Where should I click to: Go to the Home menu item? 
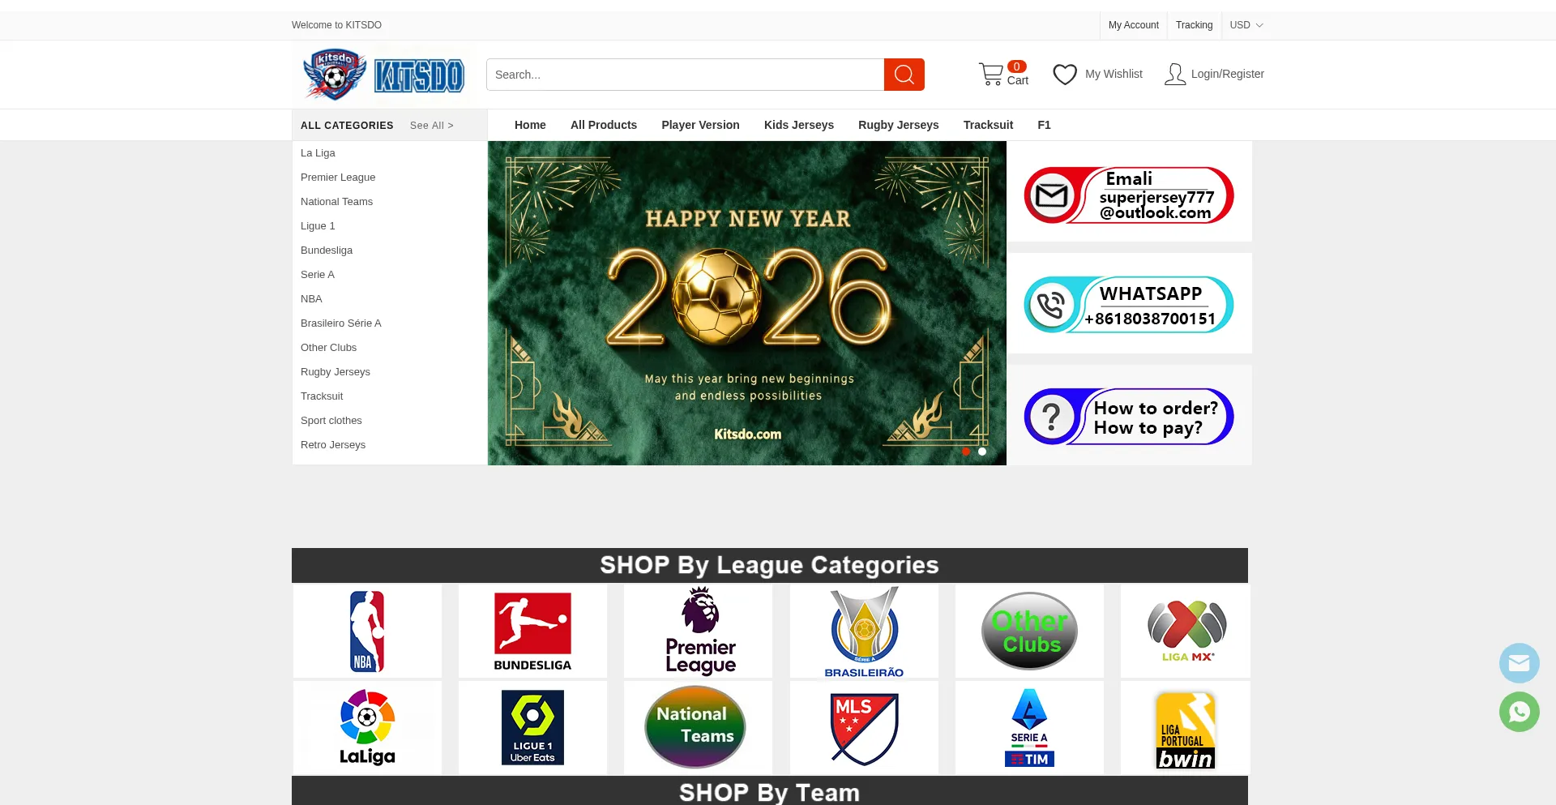530,125
